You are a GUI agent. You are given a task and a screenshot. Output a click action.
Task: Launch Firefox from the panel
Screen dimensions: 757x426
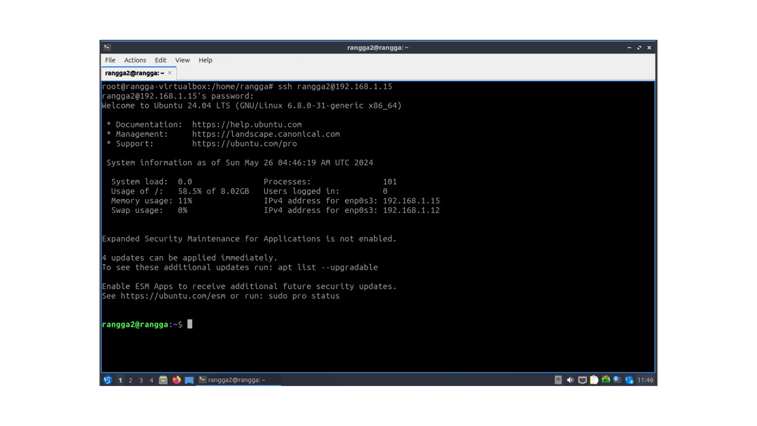pos(176,380)
